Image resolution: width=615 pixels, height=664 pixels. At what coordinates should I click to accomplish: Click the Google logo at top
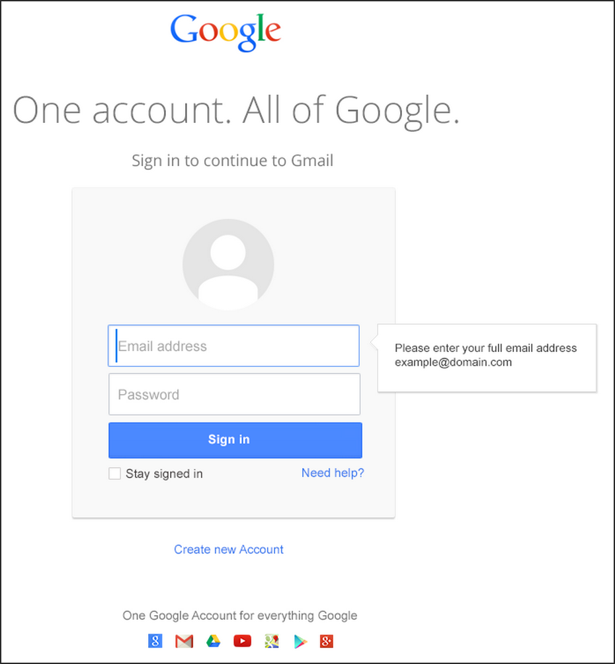(x=225, y=32)
